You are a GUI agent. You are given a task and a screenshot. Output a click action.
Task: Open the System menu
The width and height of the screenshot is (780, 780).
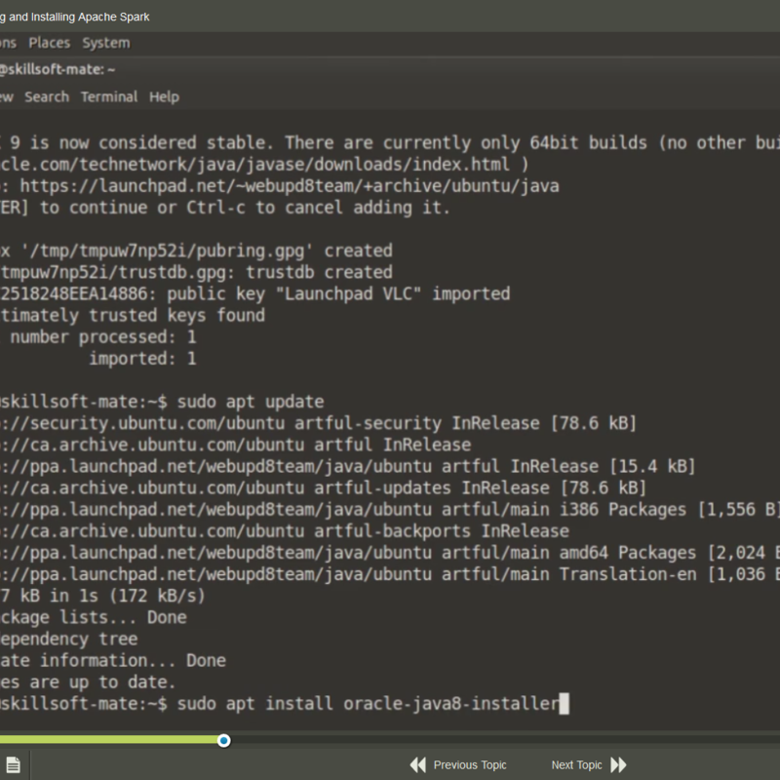pos(106,43)
